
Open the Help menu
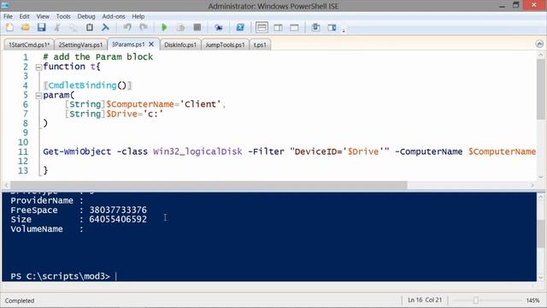coord(138,16)
